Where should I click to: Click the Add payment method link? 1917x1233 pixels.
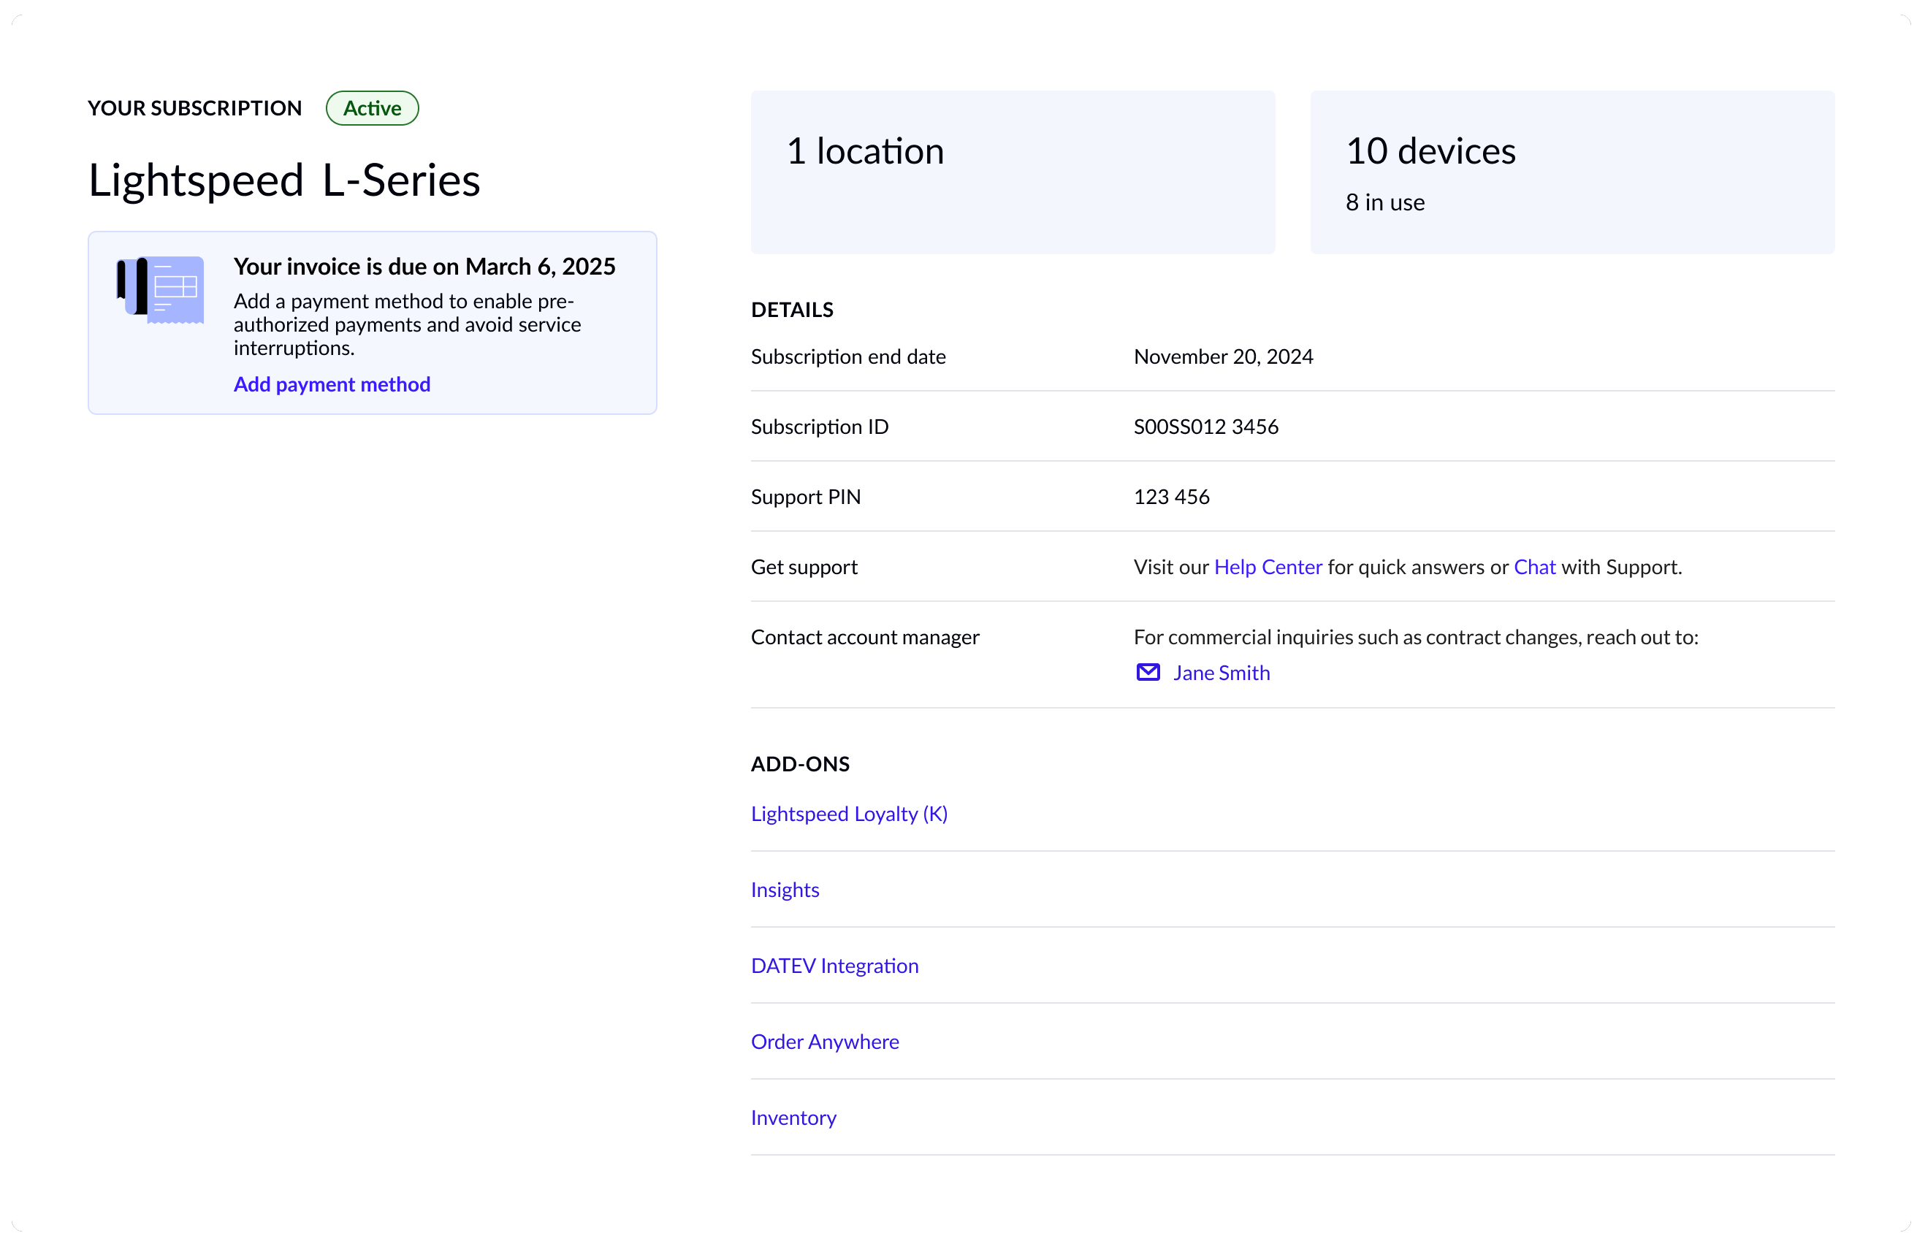[332, 384]
